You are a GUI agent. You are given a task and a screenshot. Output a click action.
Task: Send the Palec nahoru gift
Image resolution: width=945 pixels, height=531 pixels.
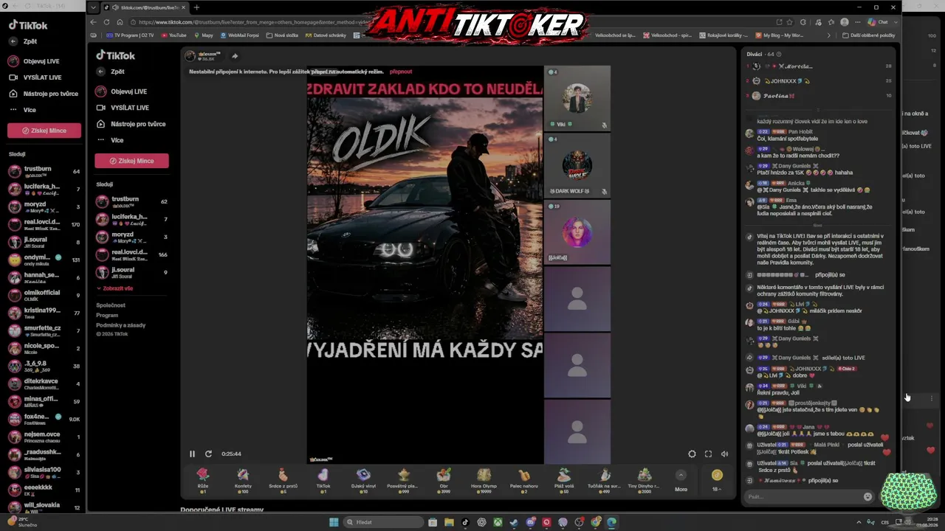coord(523,479)
